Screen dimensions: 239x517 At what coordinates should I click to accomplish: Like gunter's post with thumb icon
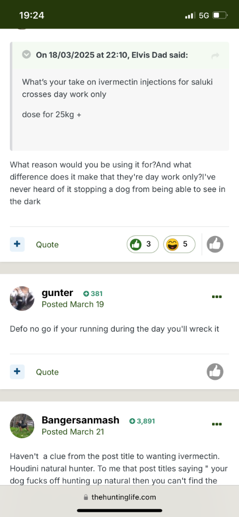pyautogui.click(x=215, y=372)
